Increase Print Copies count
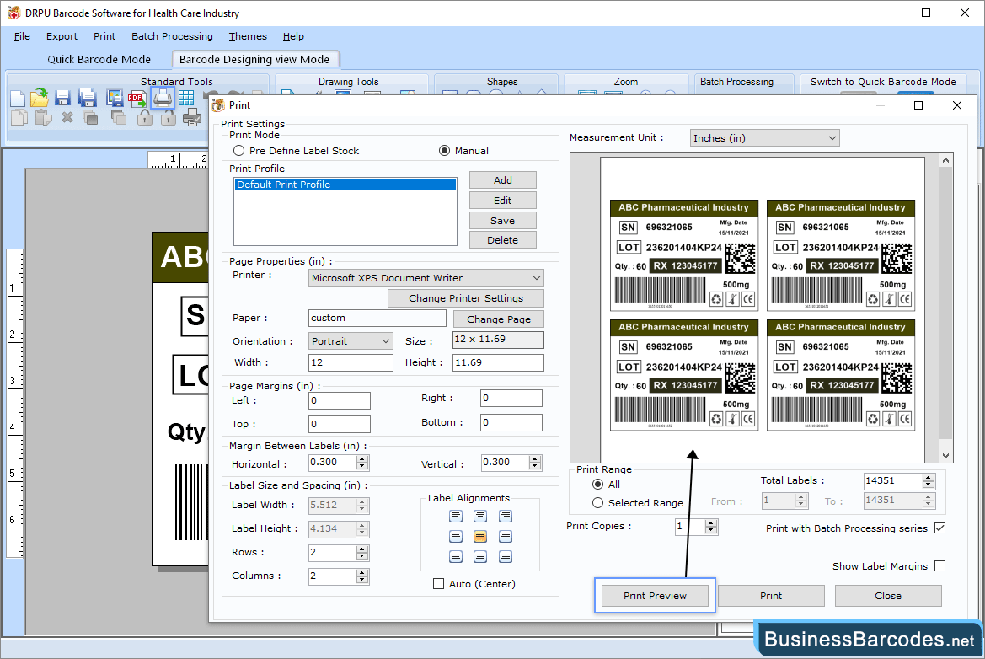Viewport: 985px width, 659px height. coord(710,523)
